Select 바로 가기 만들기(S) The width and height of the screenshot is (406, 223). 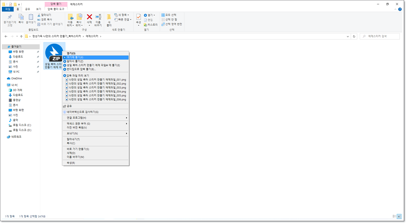click(95, 149)
